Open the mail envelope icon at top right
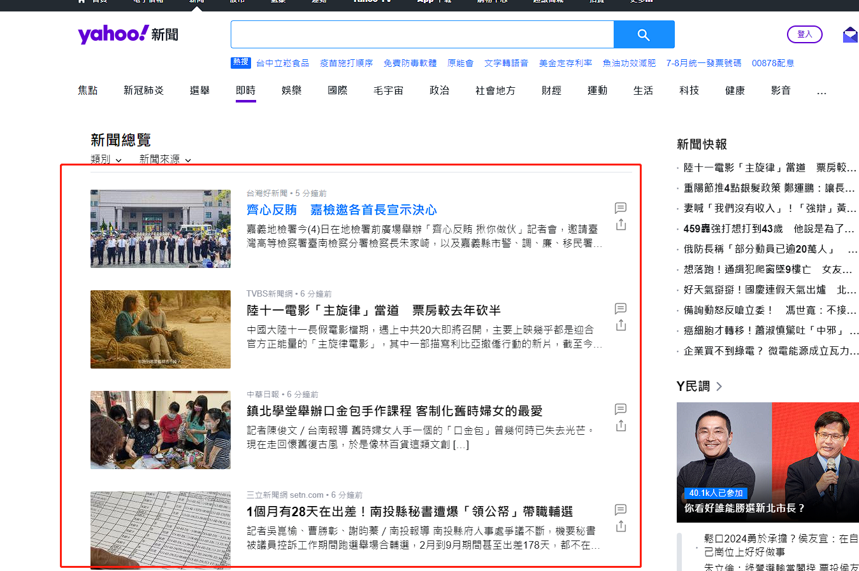 850,34
